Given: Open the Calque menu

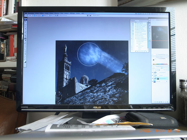Looking at the screenshot, I should click(x=51, y=13).
